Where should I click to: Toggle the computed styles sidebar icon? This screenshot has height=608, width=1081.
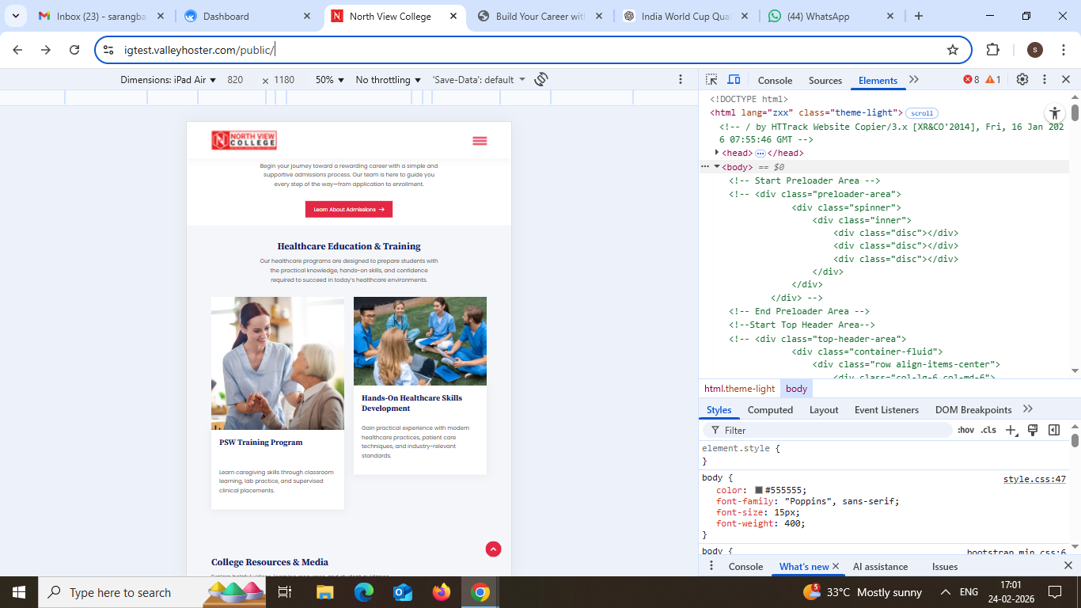(1054, 430)
